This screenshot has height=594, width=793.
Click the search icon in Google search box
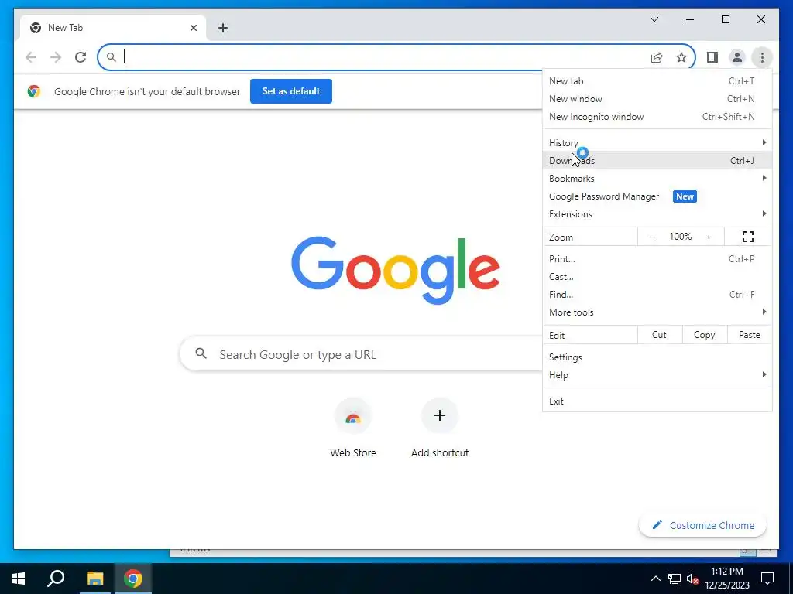tap(201, 353)
